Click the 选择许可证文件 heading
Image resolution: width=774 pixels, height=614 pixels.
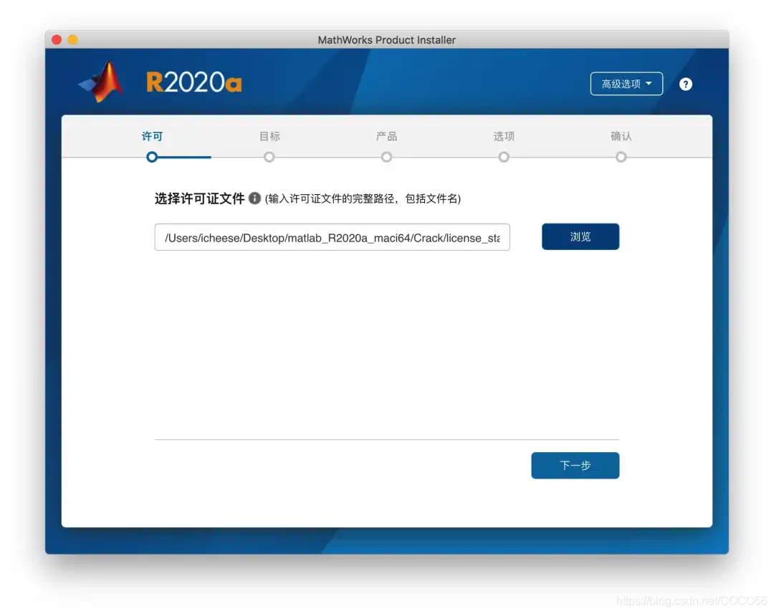pyautogui.click(x=199, y=198)
